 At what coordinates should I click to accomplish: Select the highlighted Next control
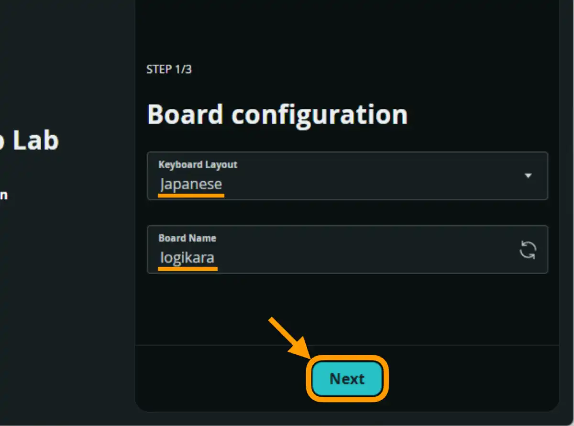[x=347, y=379]
